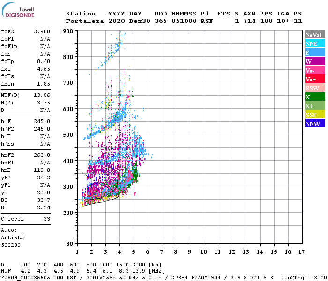Viewport: 328px width, 281px height.
Task: Select the SSW salmon legend swatch
Action: 315,88
